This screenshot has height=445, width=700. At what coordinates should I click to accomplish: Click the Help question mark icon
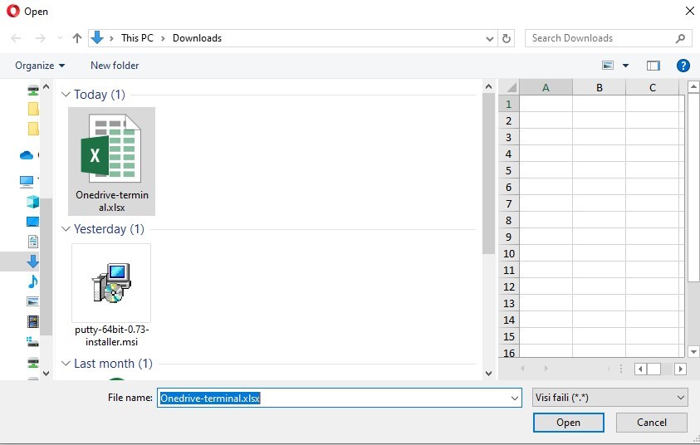(683, 66)
